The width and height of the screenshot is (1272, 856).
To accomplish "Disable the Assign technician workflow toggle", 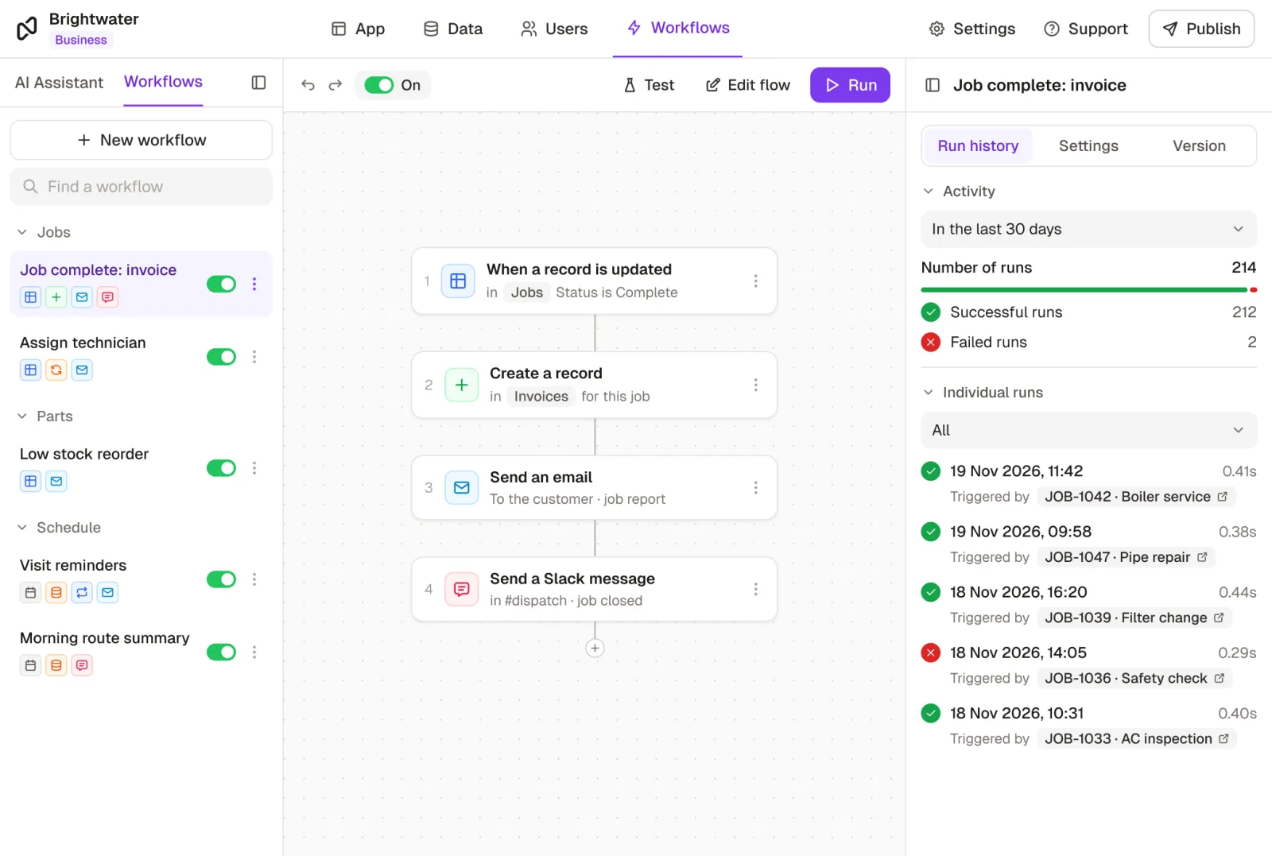I will pos(221,357).
